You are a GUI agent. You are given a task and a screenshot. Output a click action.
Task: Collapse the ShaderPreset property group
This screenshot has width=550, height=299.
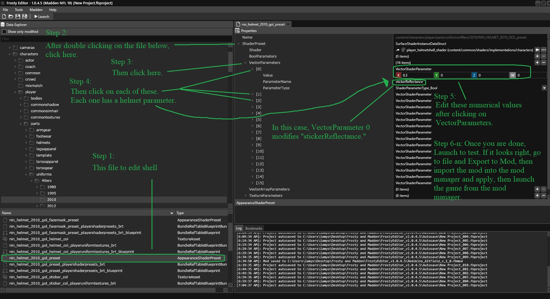coord(239,43)
